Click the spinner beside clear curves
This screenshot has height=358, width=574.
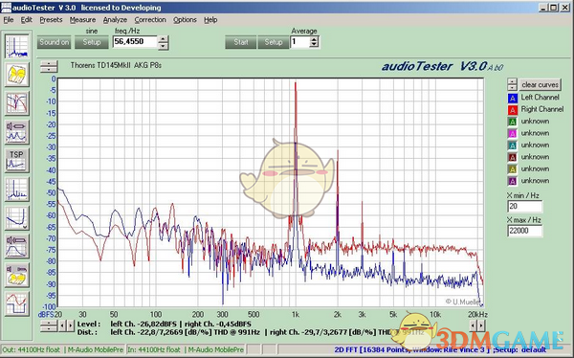tap(512, 84)
